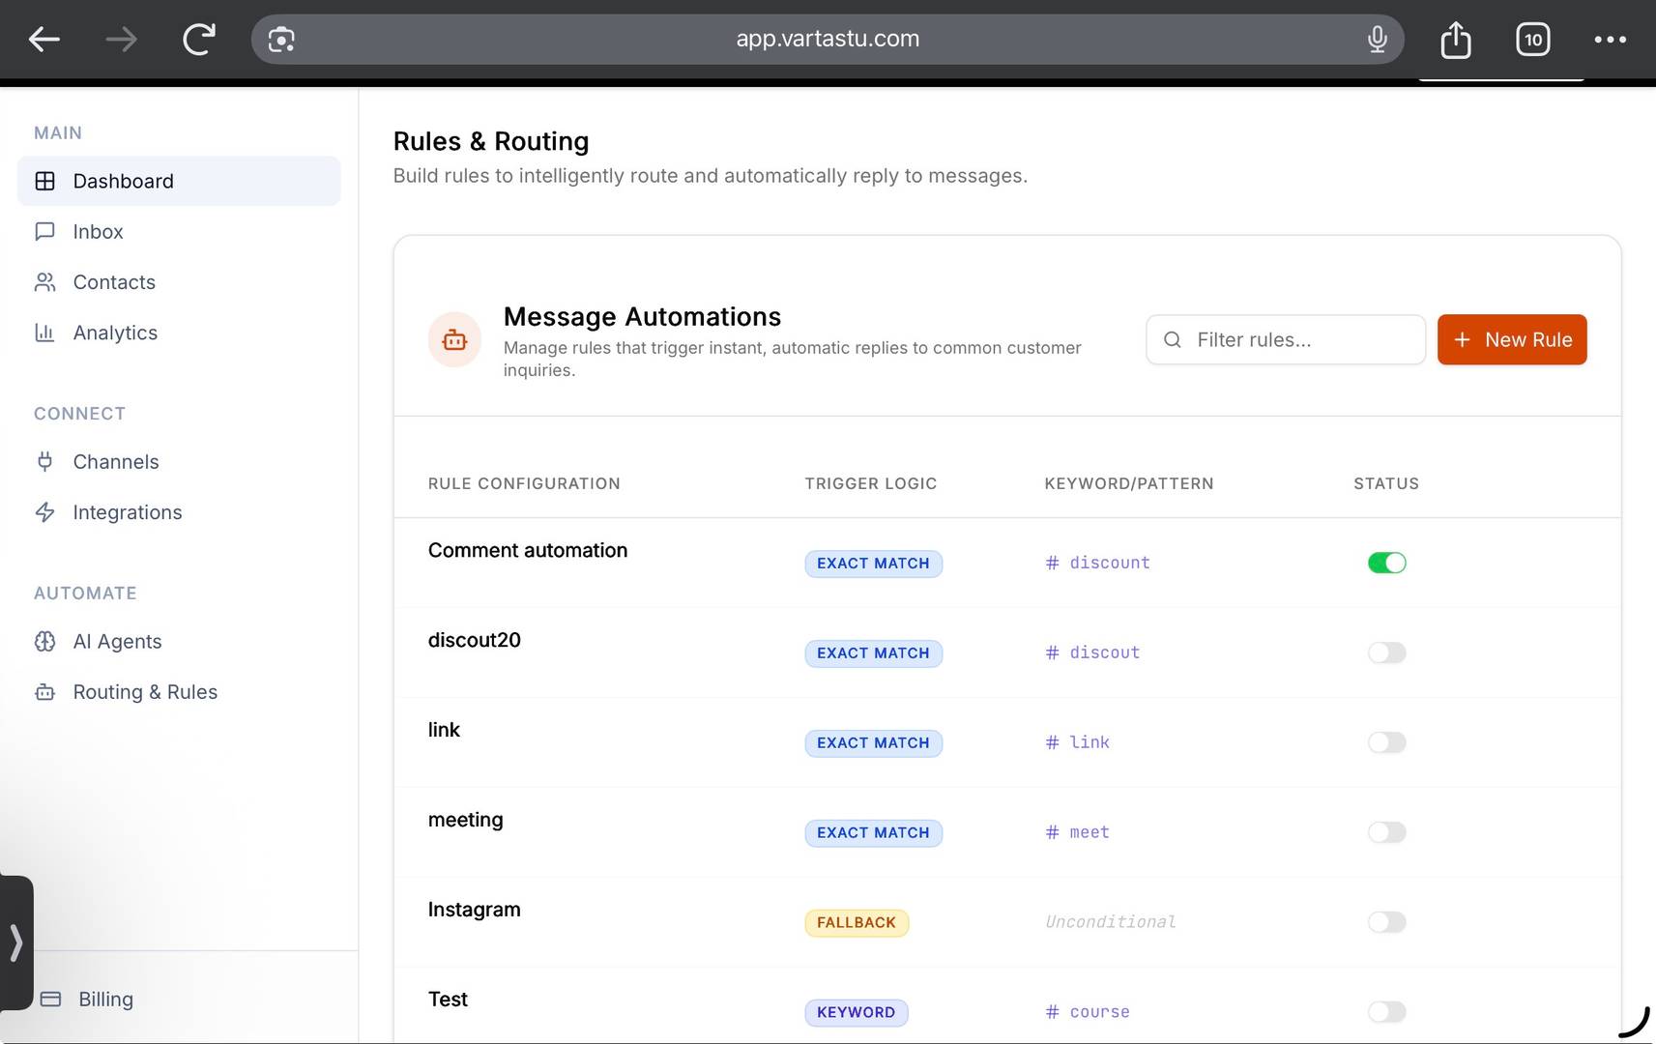Image resolution: width=1656 pixels, height=1044 pixels.
Task: Click the Contacts people icon
Action: click(45, 281)
